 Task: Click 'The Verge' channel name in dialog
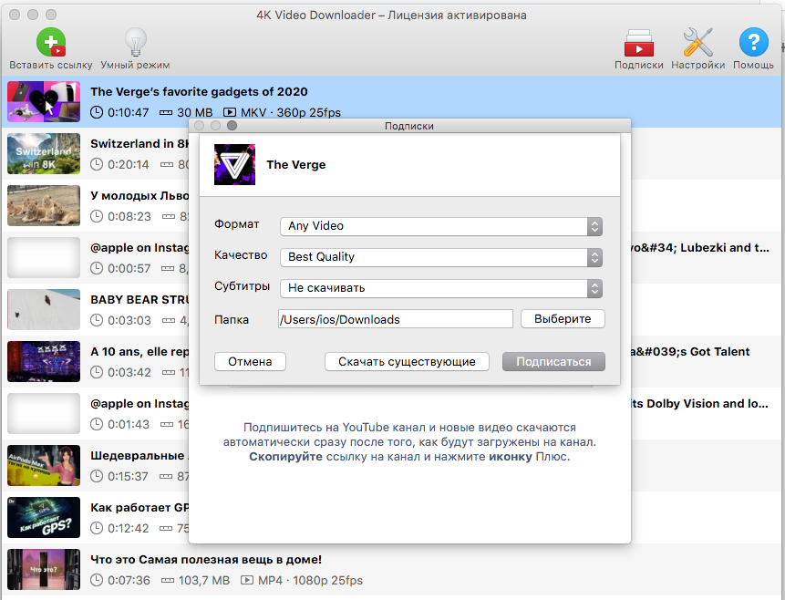(296, 165)
